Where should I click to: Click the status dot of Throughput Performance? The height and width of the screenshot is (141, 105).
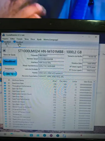coord(5,86)
